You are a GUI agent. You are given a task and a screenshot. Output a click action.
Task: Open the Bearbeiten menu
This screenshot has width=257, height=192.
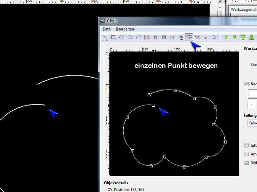point(125,29)
